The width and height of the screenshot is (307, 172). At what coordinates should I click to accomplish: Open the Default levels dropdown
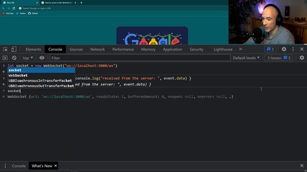click(246, 58)
